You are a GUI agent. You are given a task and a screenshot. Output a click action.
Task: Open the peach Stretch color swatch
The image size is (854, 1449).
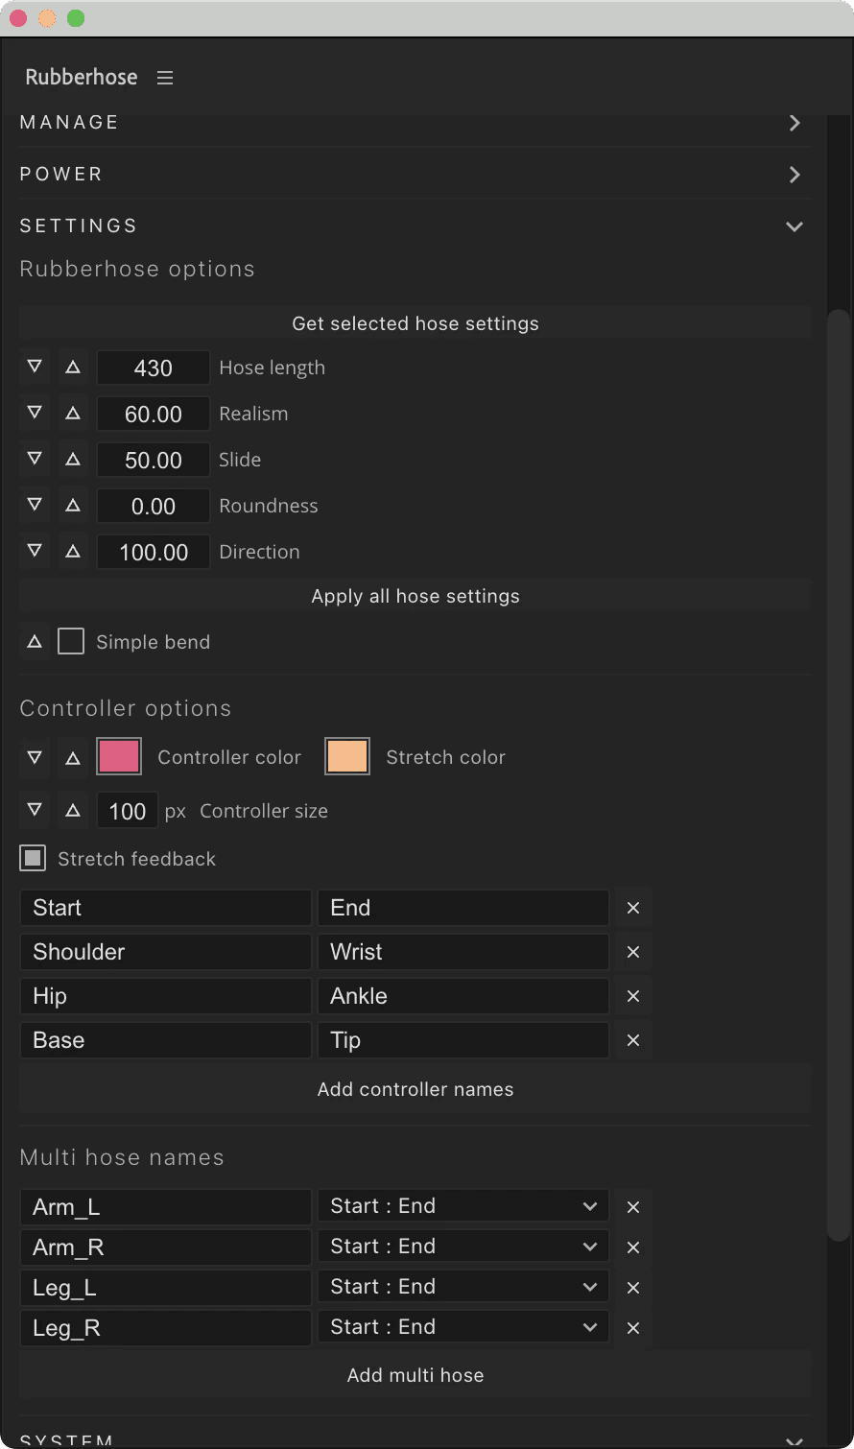pyautogui.click(x=347, y=757)
